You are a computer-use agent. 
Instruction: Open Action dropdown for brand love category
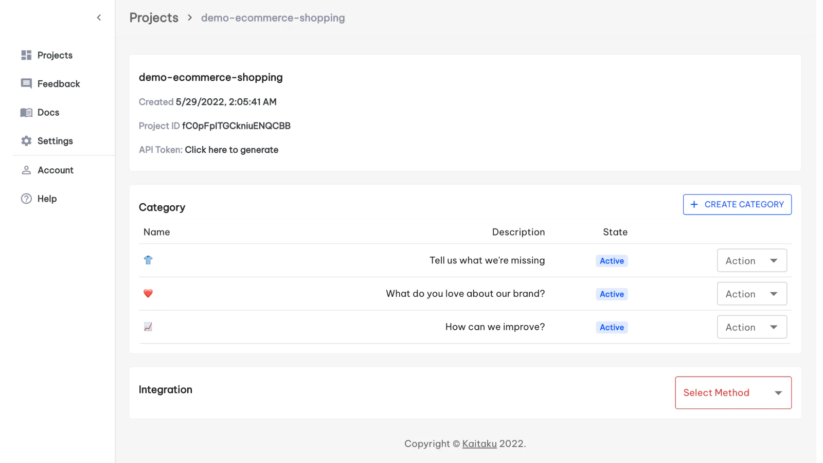[x=752, y=294]
